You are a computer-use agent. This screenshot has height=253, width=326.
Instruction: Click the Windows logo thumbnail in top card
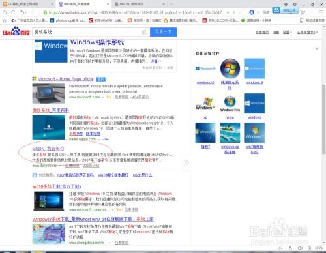(x=51, y=51)
